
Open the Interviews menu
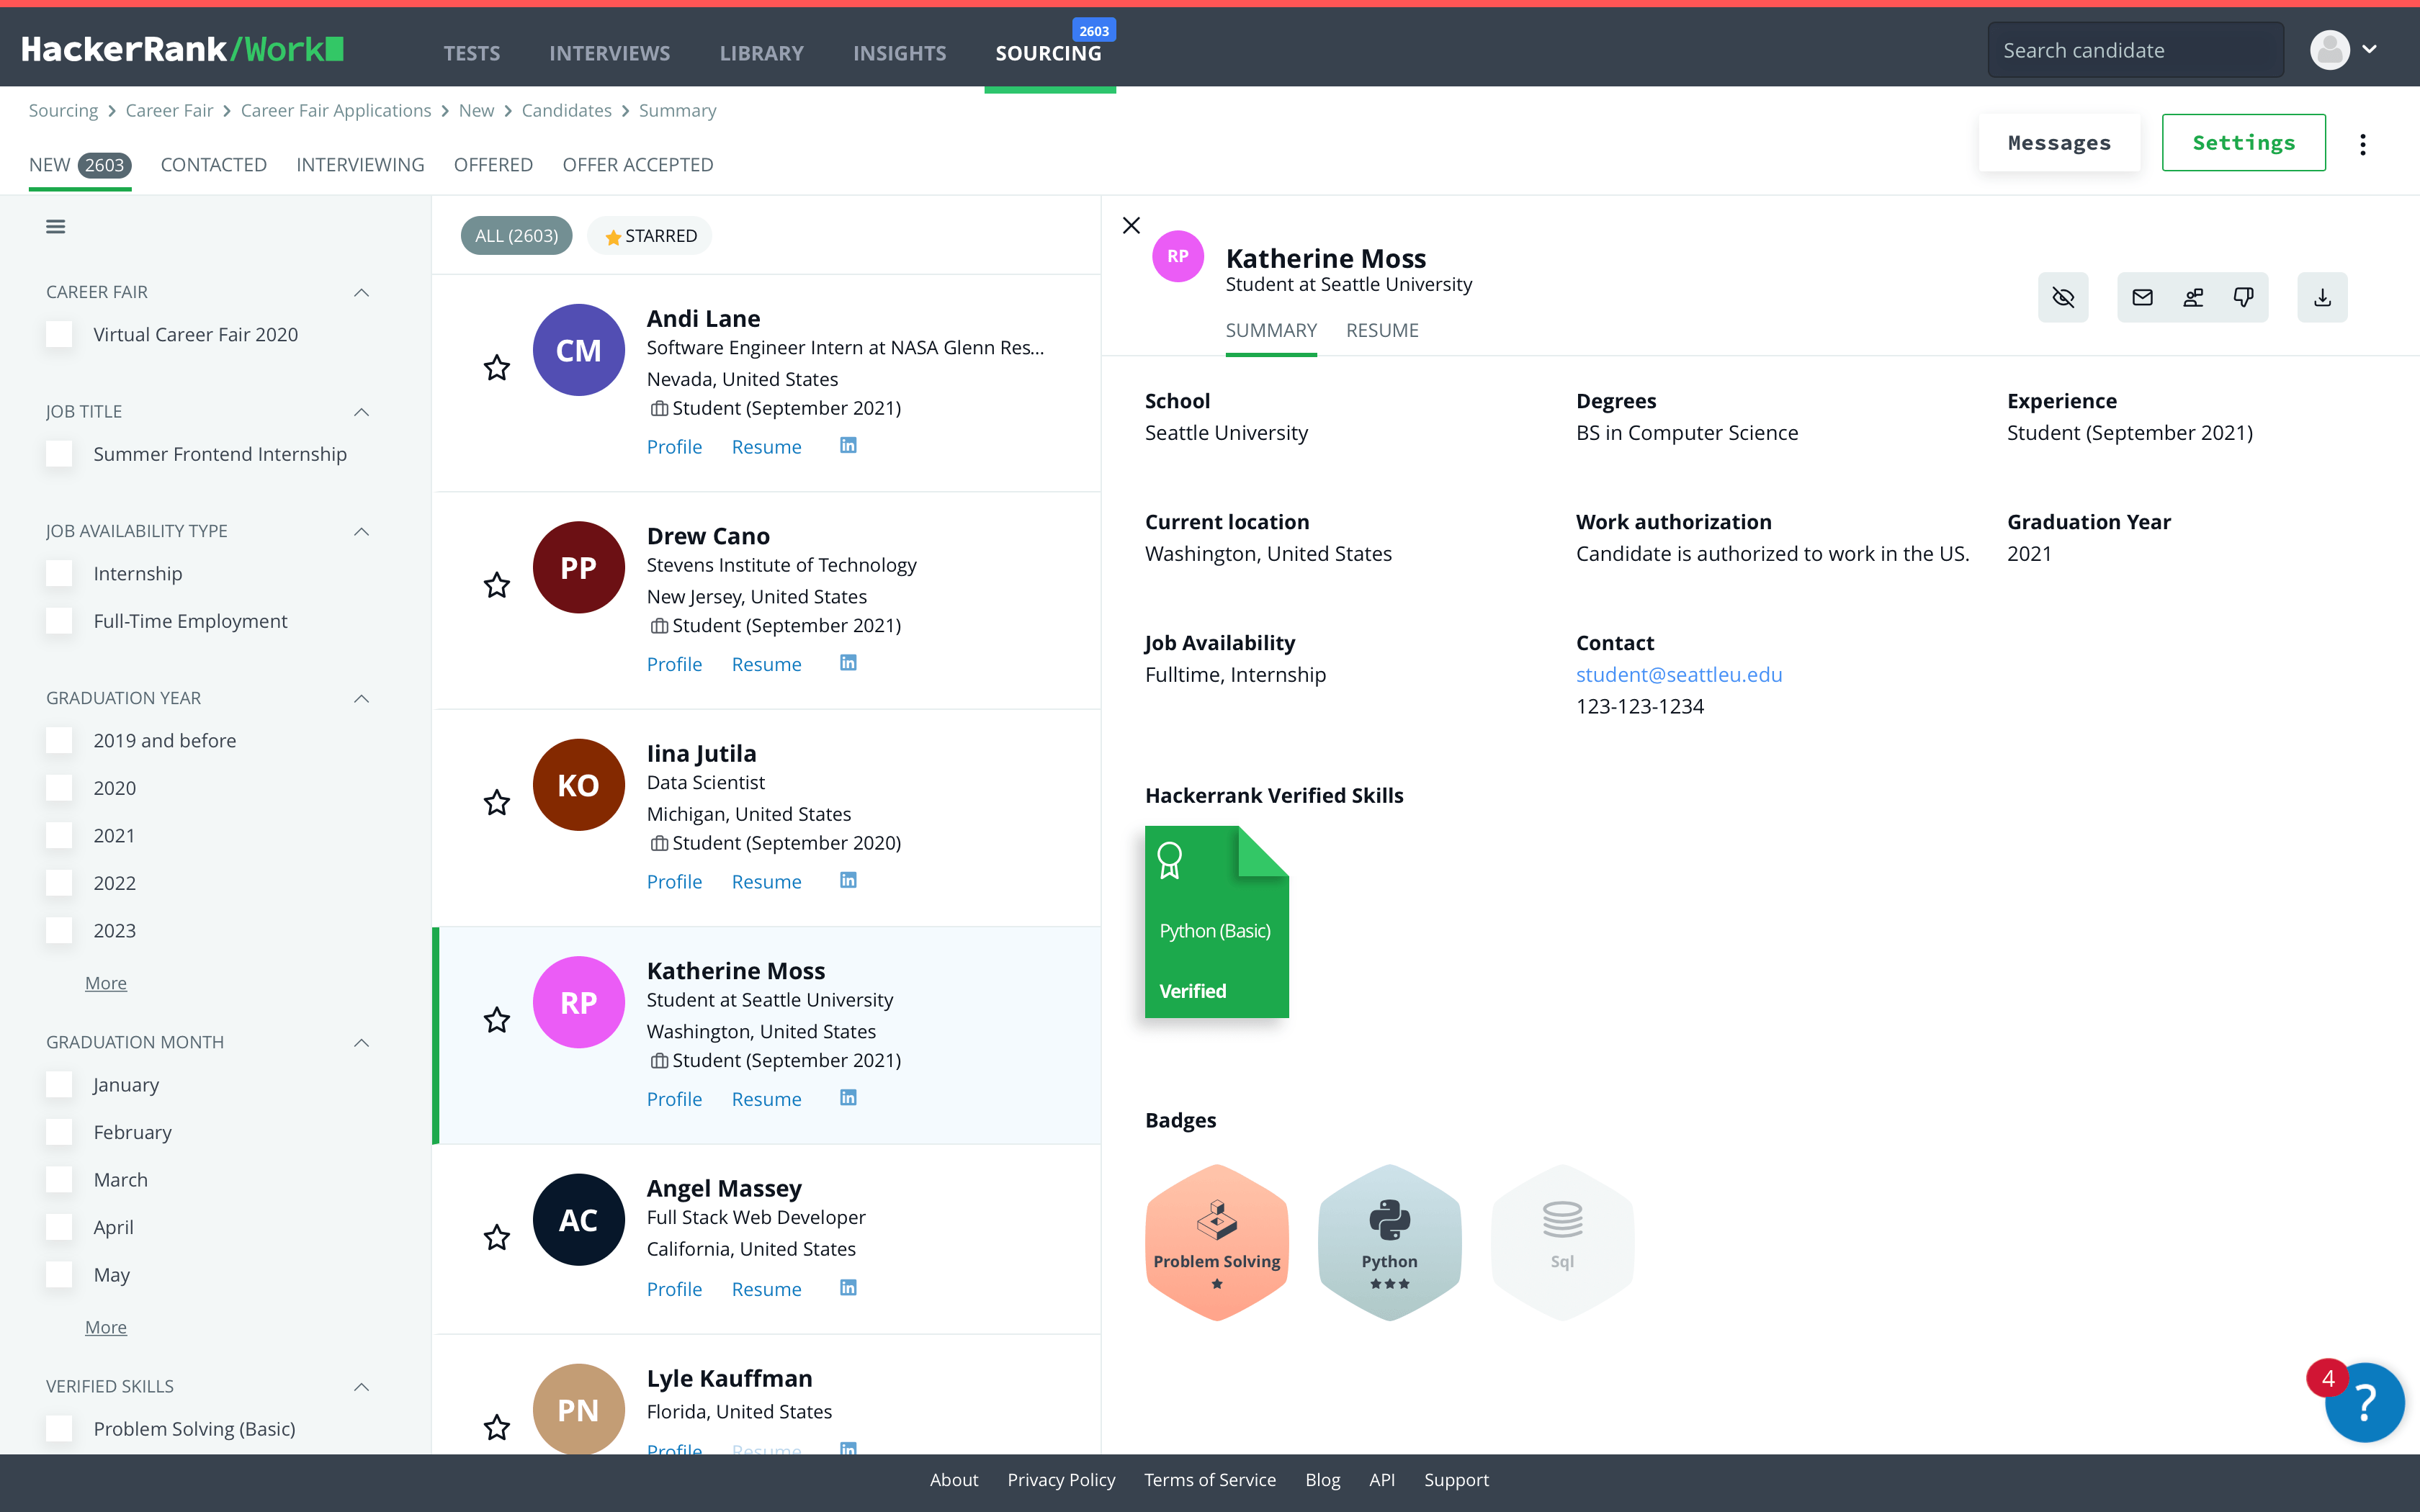[x=610, y=53]
